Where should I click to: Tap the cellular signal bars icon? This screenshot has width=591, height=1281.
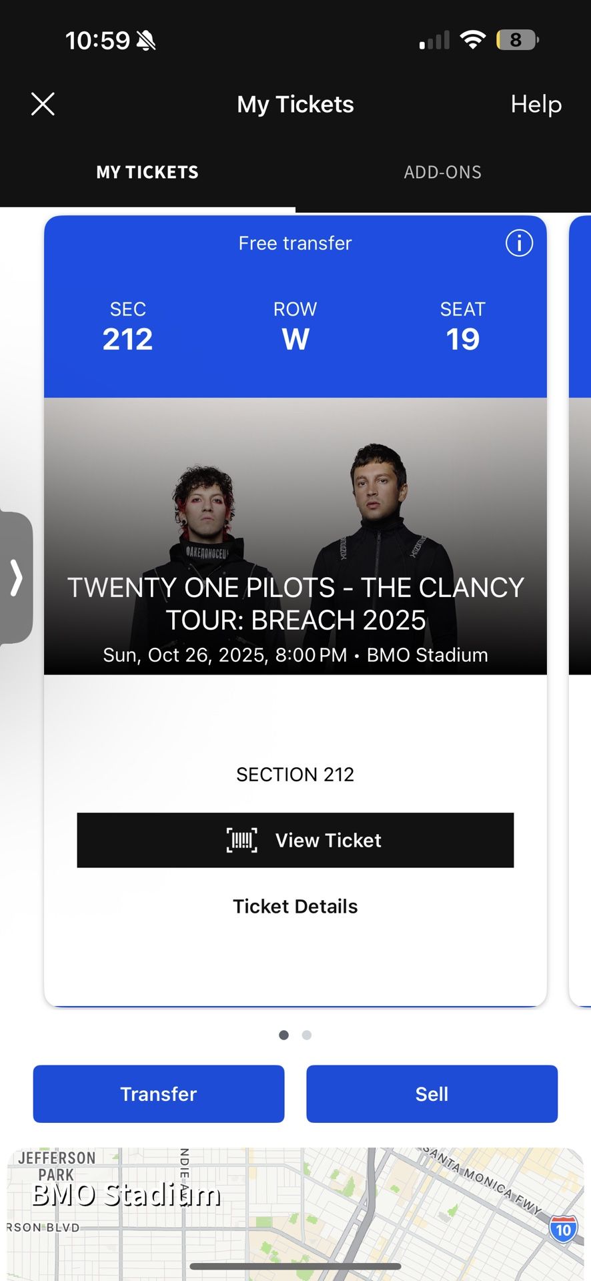[435, 39]
